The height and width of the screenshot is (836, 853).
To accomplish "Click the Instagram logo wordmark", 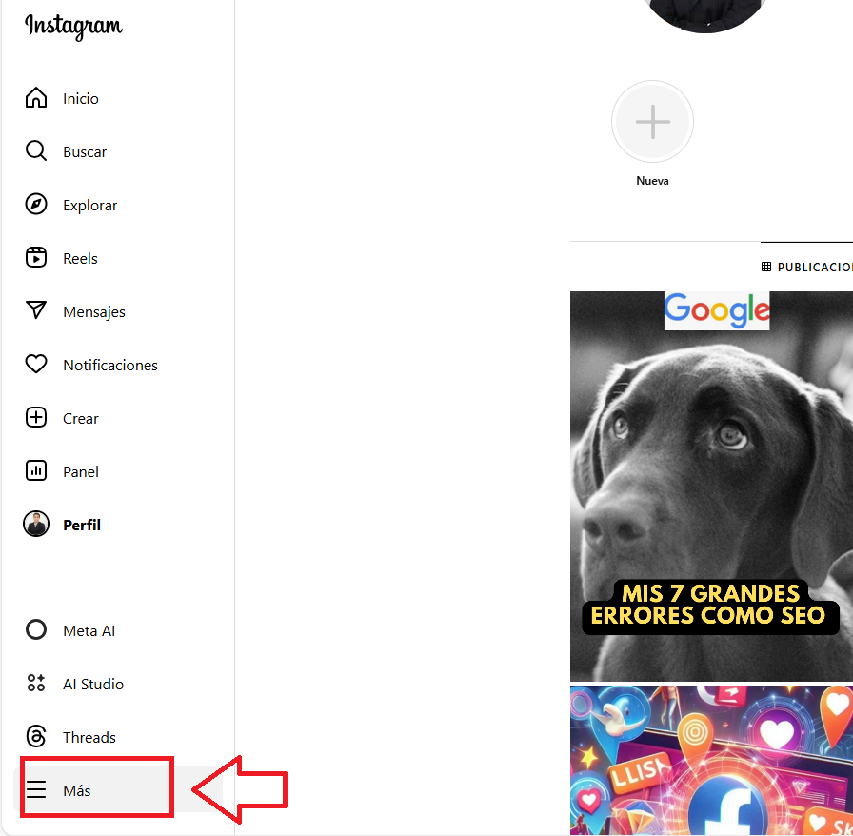I will pyautogui.click(x=74, y=28).
